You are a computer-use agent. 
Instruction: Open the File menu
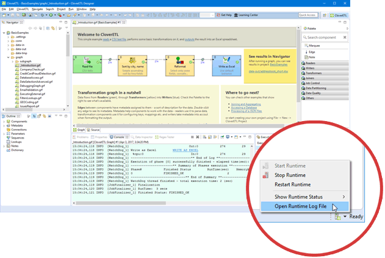pyautogui.click(x=4, y=9)
